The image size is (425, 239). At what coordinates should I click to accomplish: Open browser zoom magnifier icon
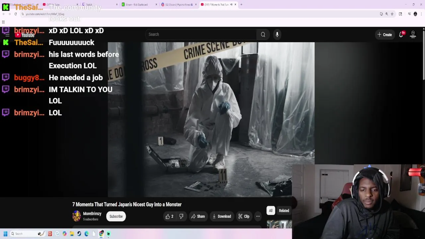pyautogui.click(x=386, y=14)
